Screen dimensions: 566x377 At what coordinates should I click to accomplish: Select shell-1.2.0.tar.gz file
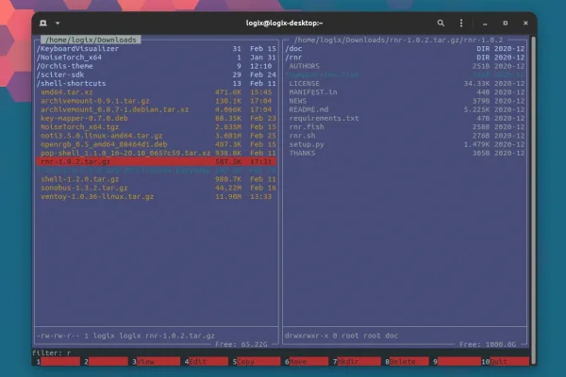156,179
